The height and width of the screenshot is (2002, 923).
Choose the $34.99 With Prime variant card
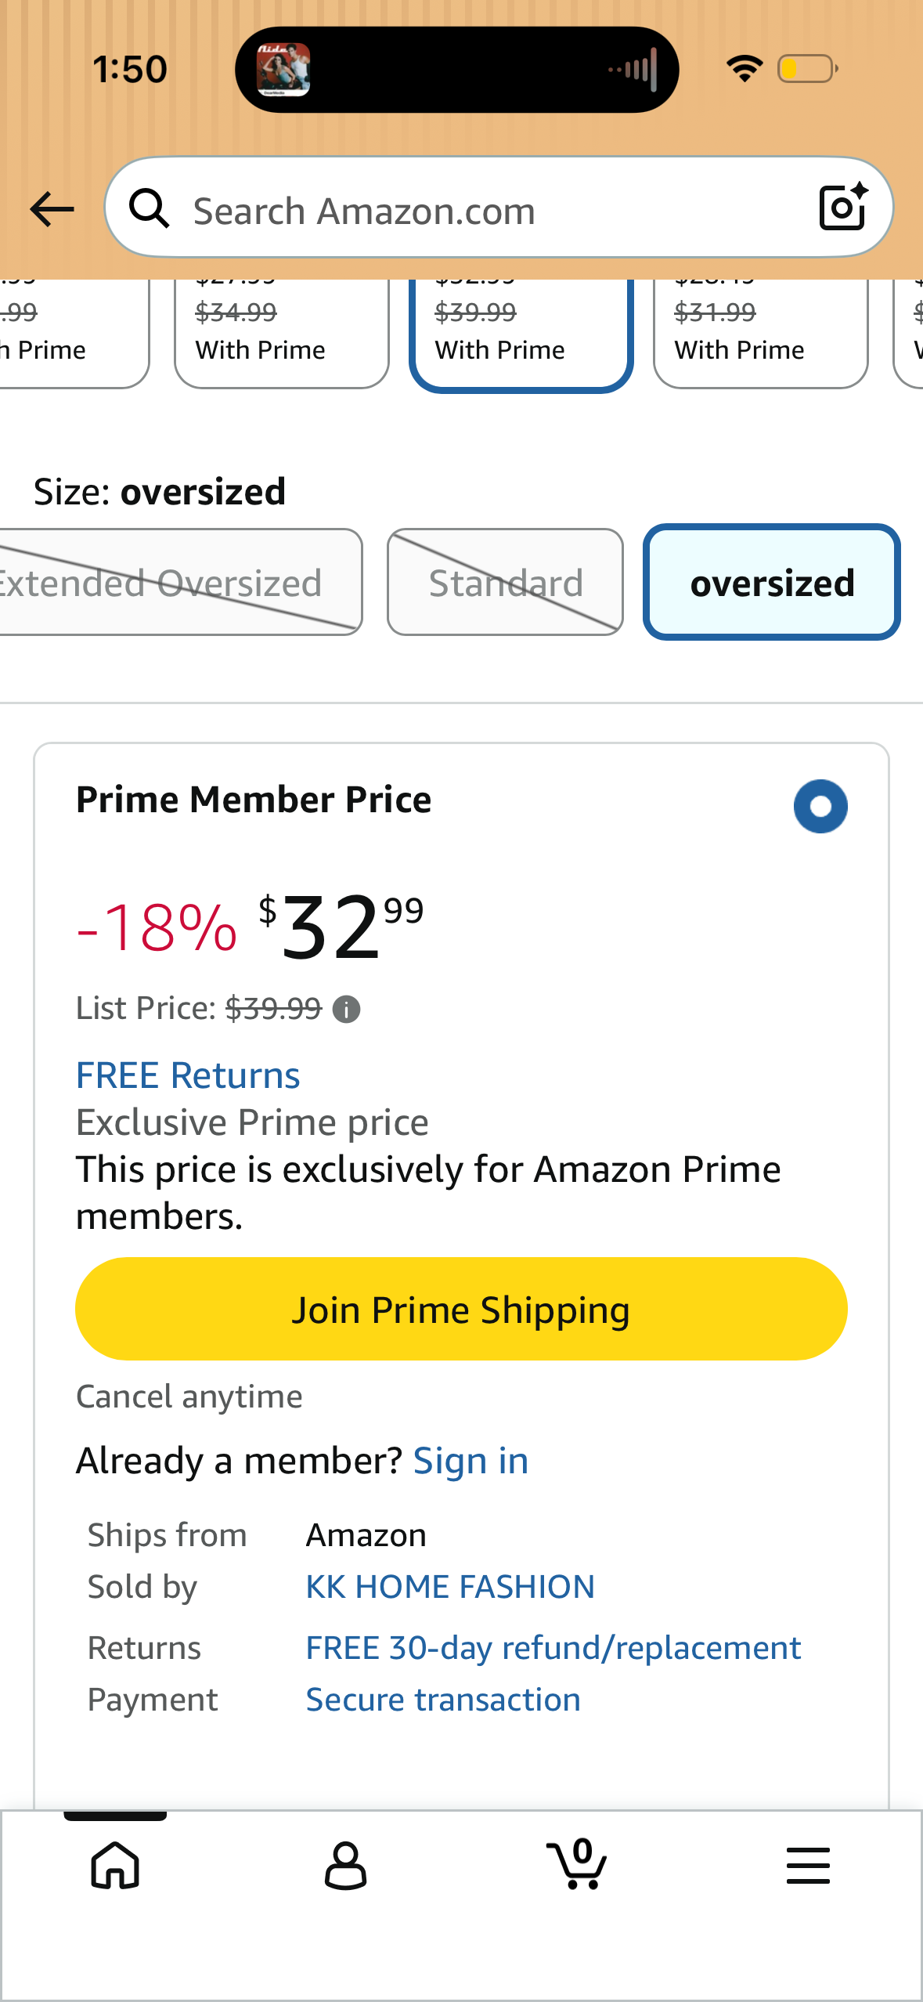[281, 334]
